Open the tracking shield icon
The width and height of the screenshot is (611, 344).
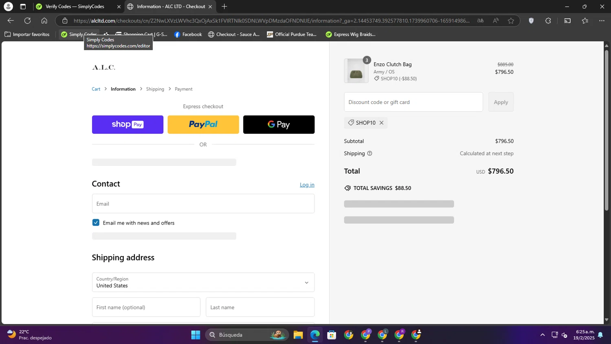(x=531, y=21)
